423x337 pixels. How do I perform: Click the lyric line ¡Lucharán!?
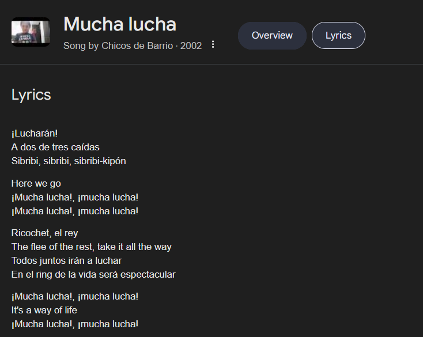[x=35, y=134]
